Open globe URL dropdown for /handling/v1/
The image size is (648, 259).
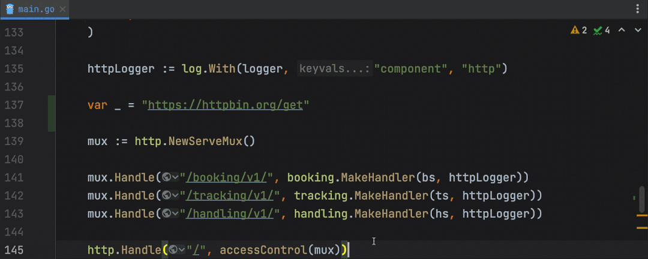coord(170,213)
